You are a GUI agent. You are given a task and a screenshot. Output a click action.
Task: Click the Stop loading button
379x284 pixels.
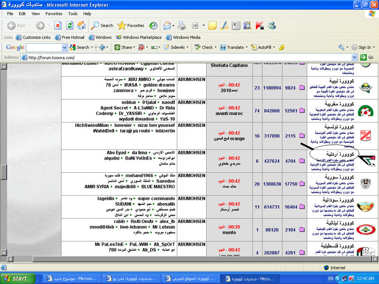(58, 26)
